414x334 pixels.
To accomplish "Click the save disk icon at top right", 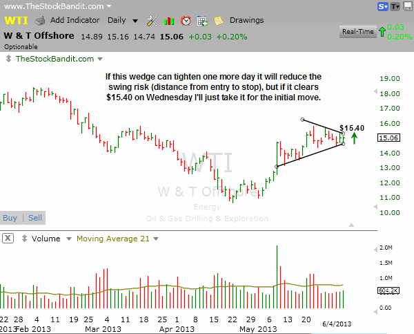I will [x=408, y=6].
